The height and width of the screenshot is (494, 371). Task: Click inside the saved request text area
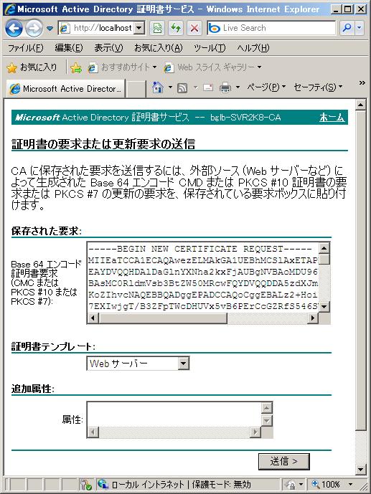(x=202, y=277)
